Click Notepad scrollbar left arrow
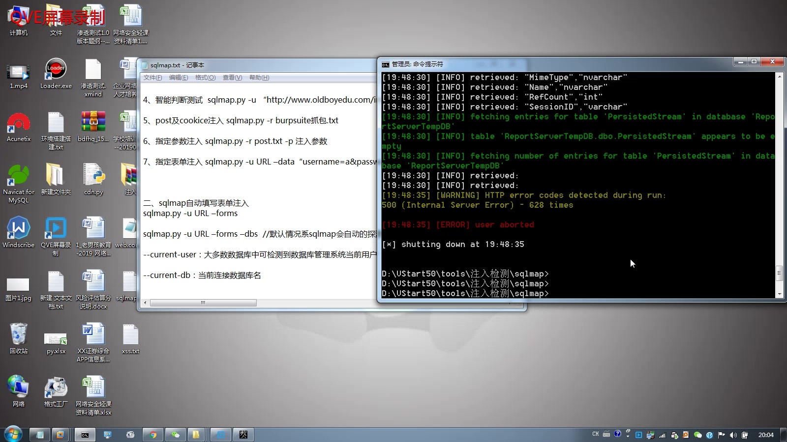The image size is (787, 442). (x=145, y=303)
